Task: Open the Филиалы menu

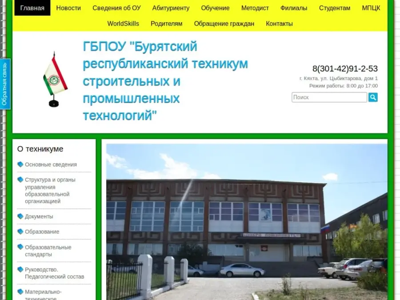Action: point(294,8)
